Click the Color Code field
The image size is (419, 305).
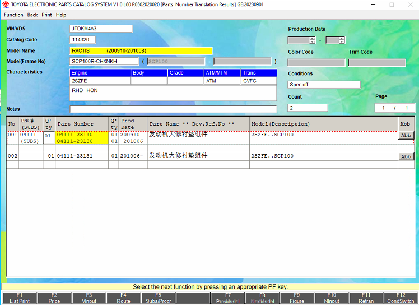[x=316, y=63]
